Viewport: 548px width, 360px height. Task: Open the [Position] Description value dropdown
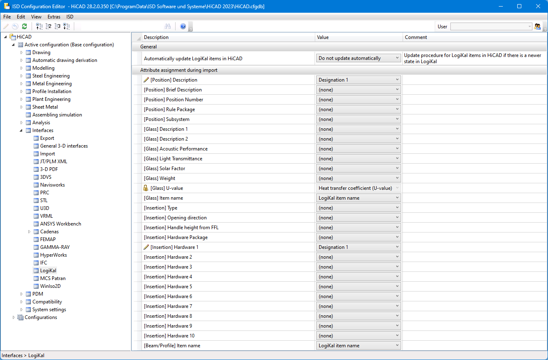(x=358, y=80)
